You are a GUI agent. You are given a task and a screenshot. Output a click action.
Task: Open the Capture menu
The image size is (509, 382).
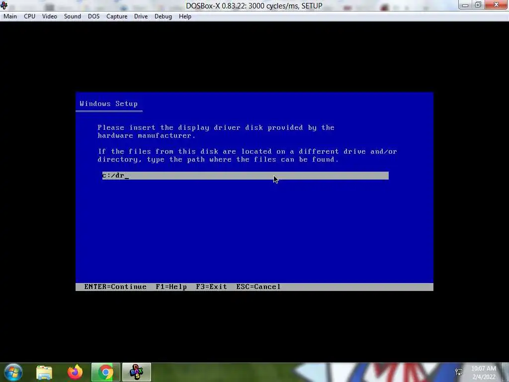tap(117, 16)
